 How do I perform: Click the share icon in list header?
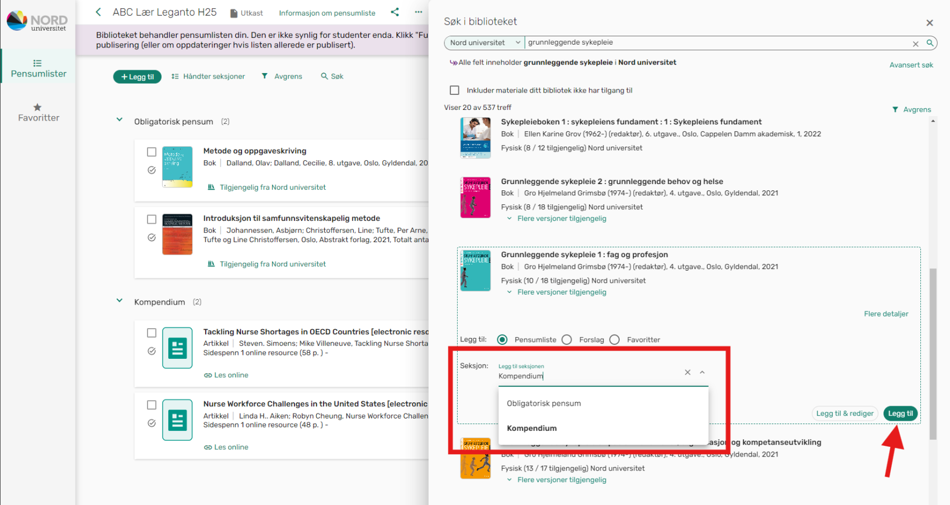395,12
